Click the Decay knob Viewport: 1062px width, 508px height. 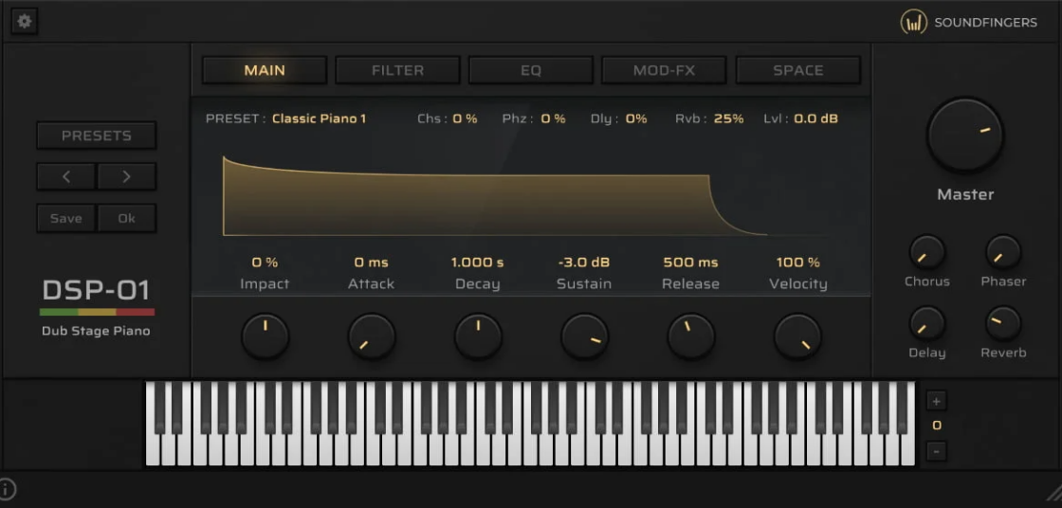(478, 337)
